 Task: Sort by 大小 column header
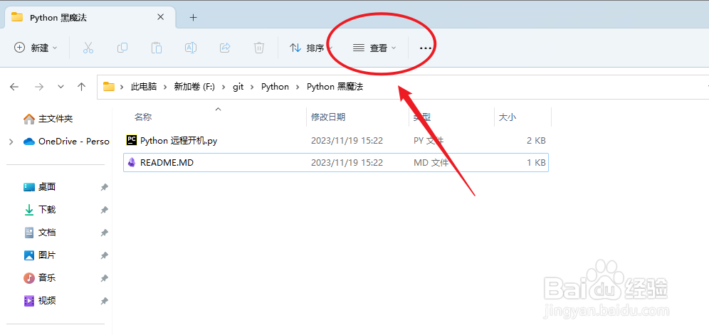[x=507, y=117]
